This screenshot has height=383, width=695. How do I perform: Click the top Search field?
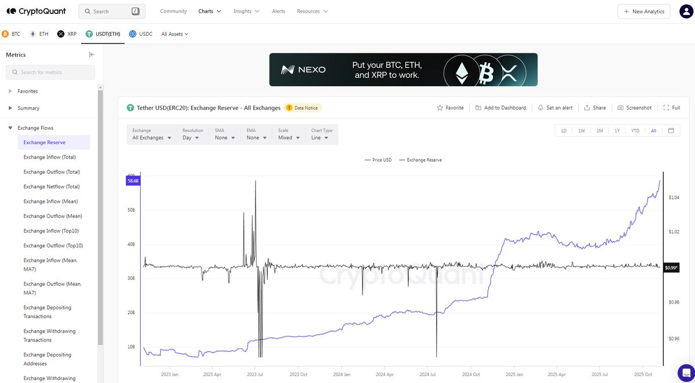[112, 11]
